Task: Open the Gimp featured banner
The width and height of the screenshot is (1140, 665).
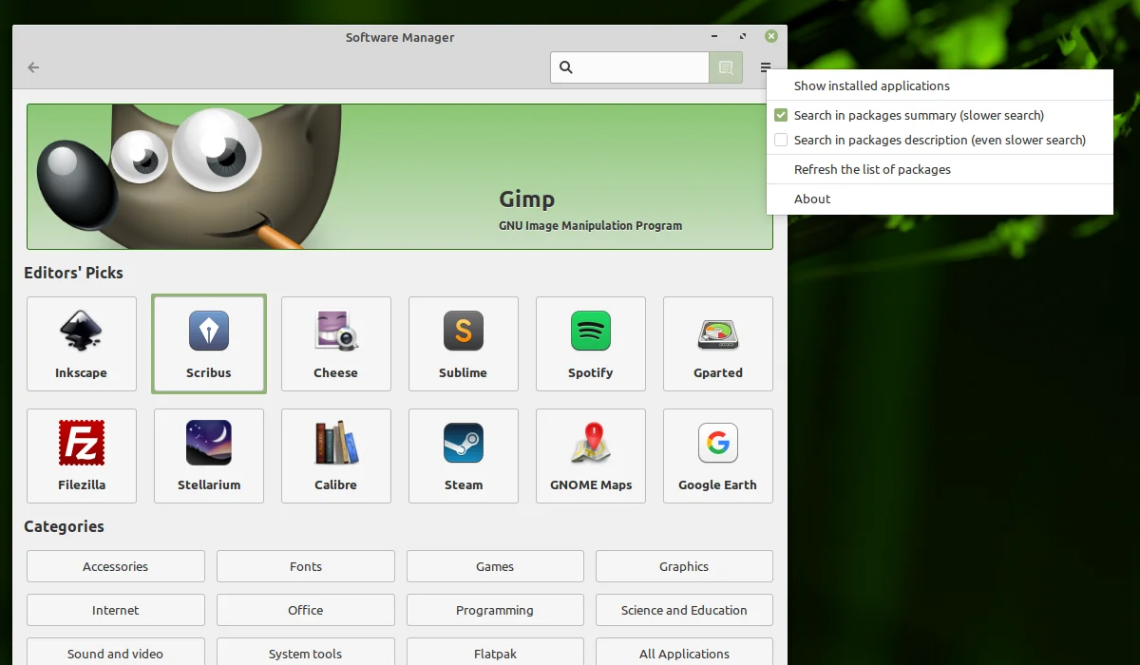Action: (400, 177)
